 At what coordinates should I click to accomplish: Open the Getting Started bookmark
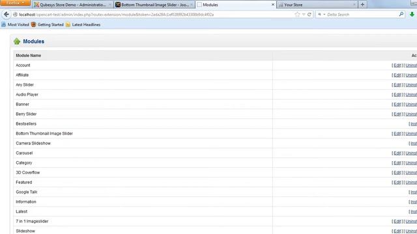coord(48,25)
